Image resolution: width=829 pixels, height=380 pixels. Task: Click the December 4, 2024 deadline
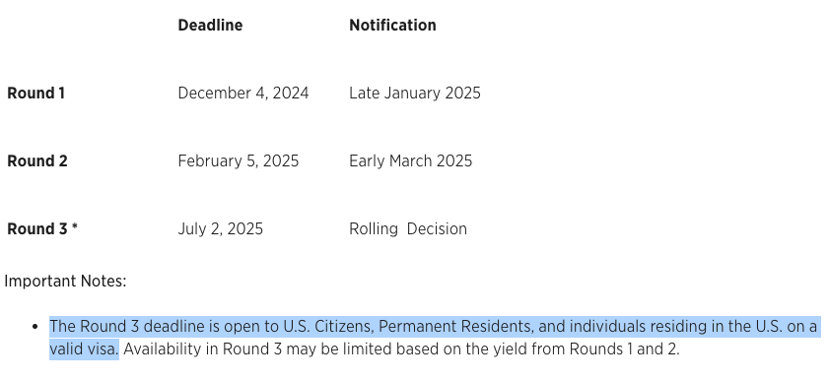tap(243, 94)
